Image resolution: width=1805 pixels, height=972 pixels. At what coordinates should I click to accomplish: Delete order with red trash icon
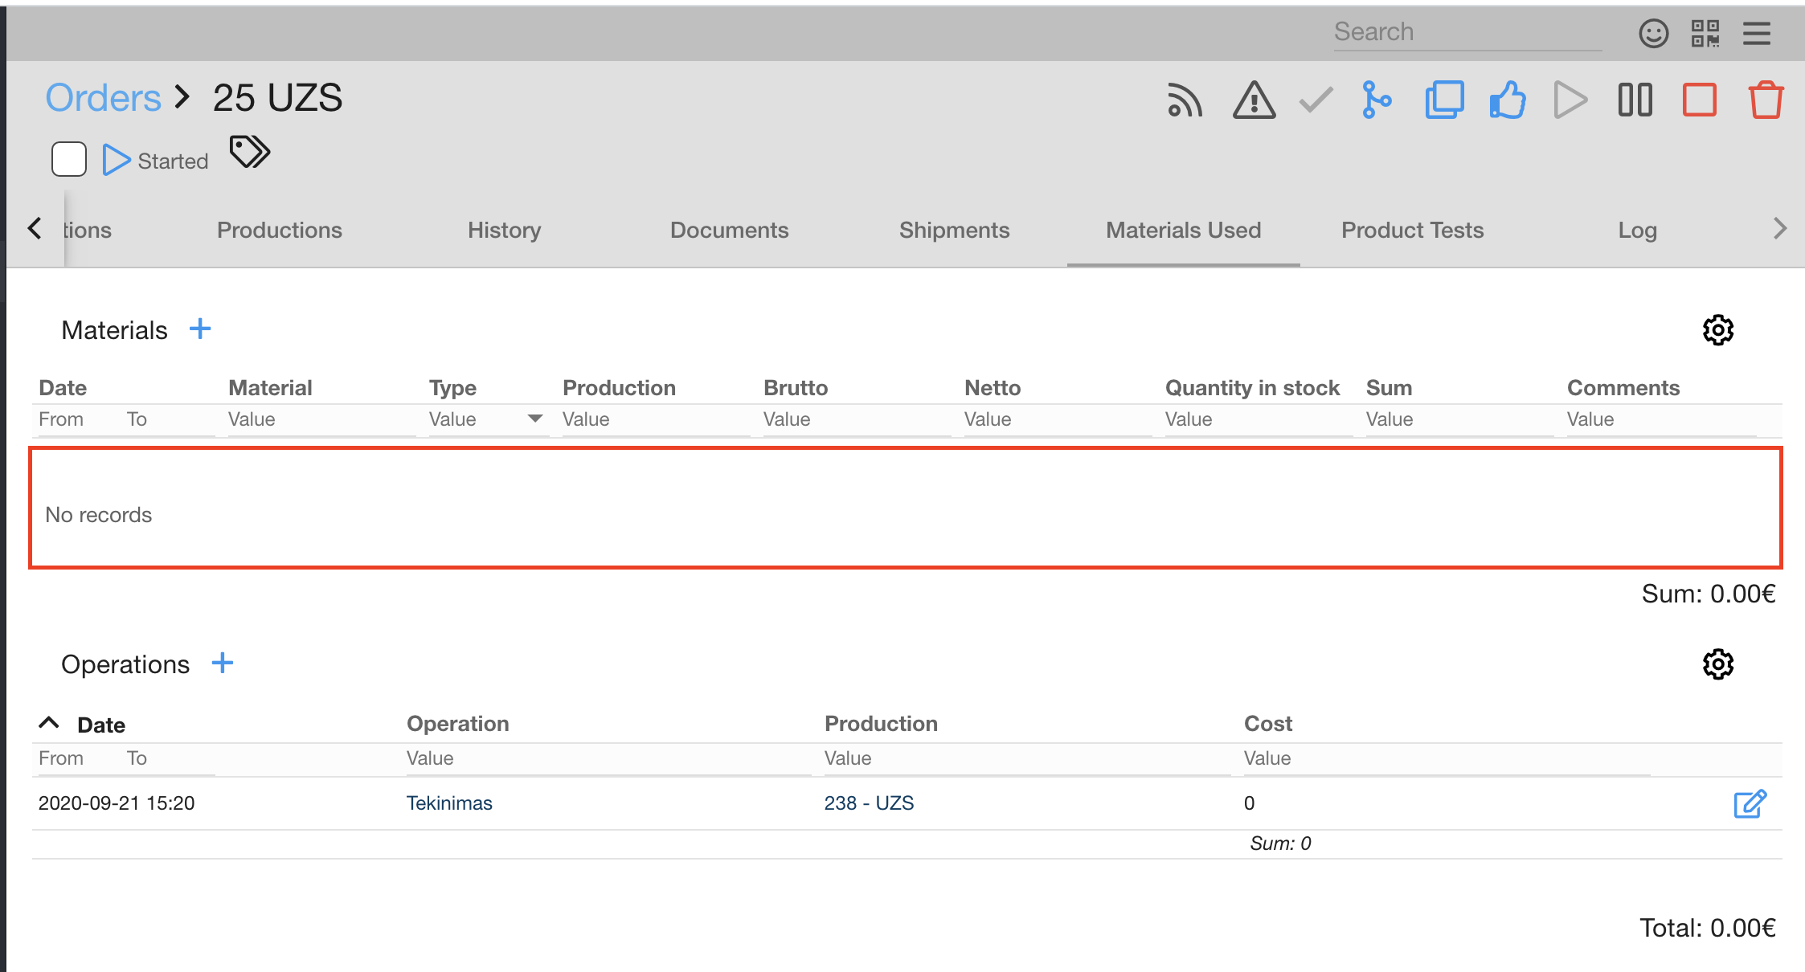click(x=1766, y=100)
